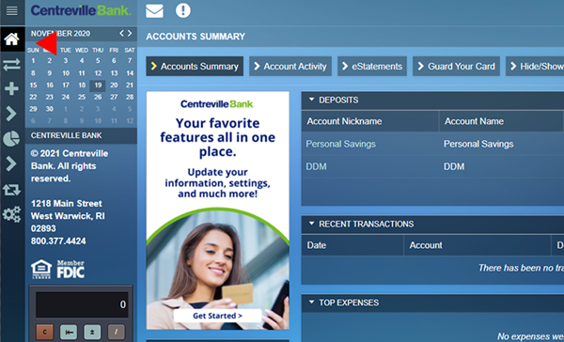The height and width of the screenshot is (342, 564).
Task: Open the envelope messages icon
Action: [154, 10]
